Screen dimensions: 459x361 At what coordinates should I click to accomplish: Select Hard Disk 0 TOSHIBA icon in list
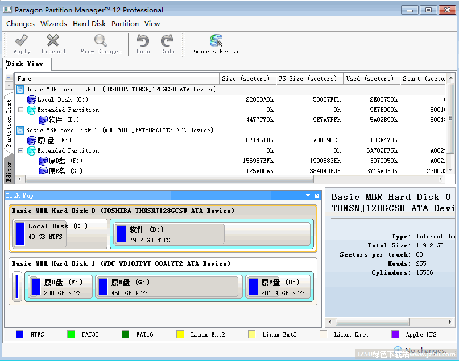coord(20,89)
